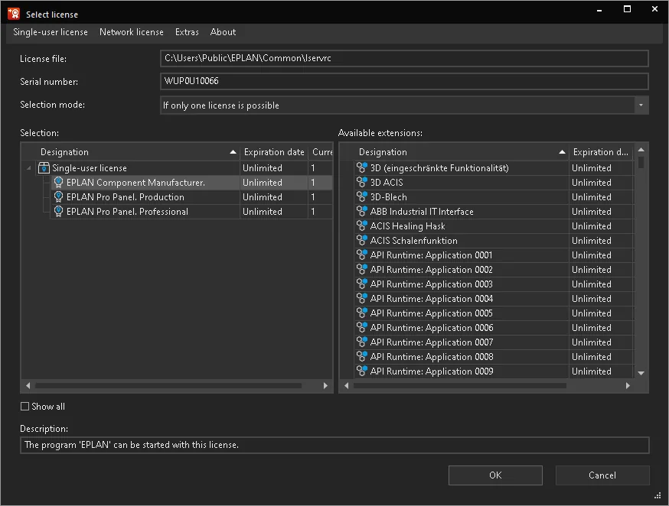Click the API Runtime: Application 0003 icon
This screenshot has height=506, width=669.
click(362, 284)
